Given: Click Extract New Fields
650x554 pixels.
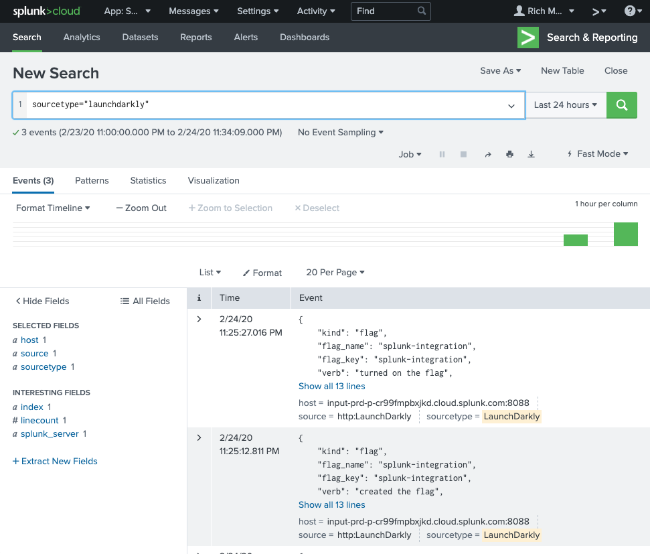Looking at the screenshot, I should pos(55,461).
